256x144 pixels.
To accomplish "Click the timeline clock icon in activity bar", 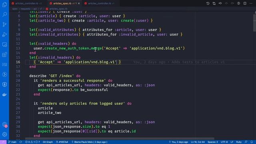I will coord(4,74).
